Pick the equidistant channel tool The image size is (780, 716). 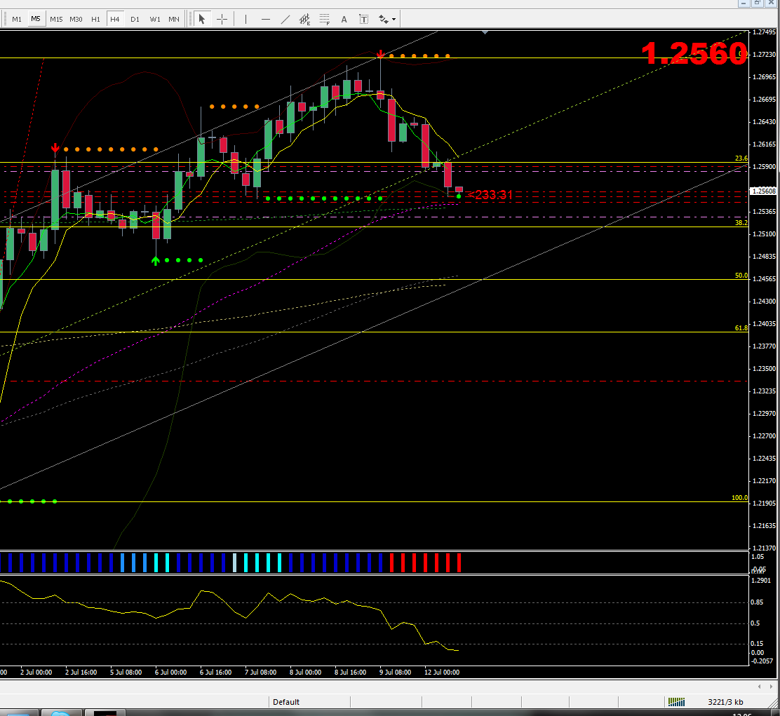pos(304,20)
